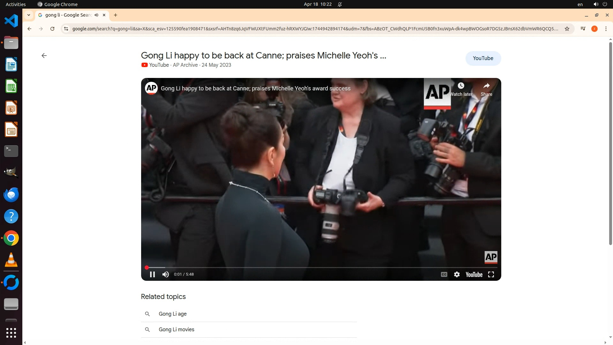Viewport: 613px width, 345px height.
Task: Open video settings gear
Action: tap(457, 274)
